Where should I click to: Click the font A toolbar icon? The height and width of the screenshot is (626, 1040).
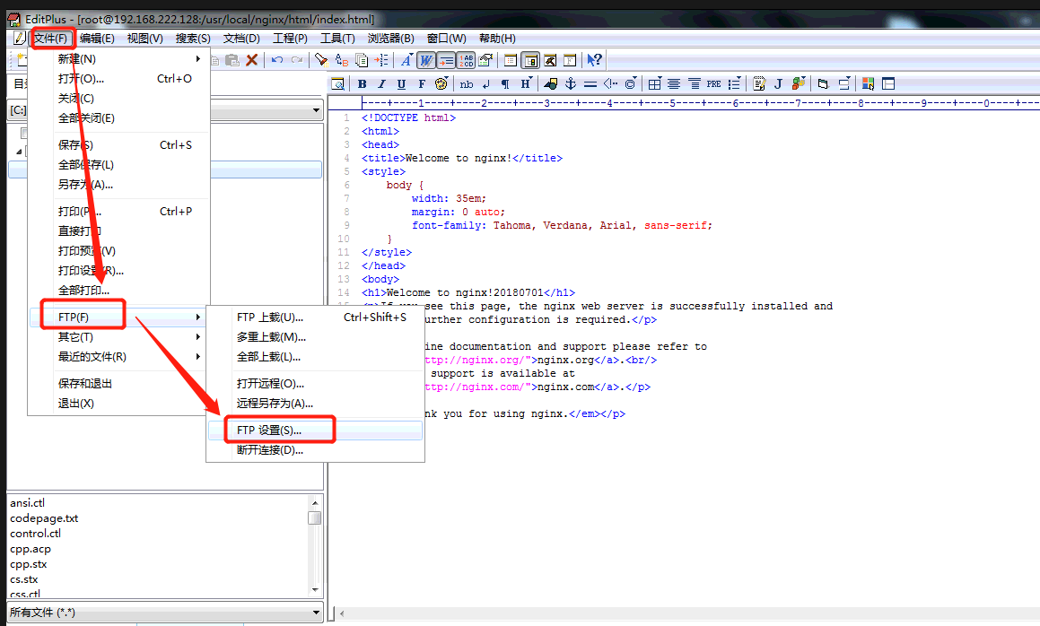coord(406,60)
